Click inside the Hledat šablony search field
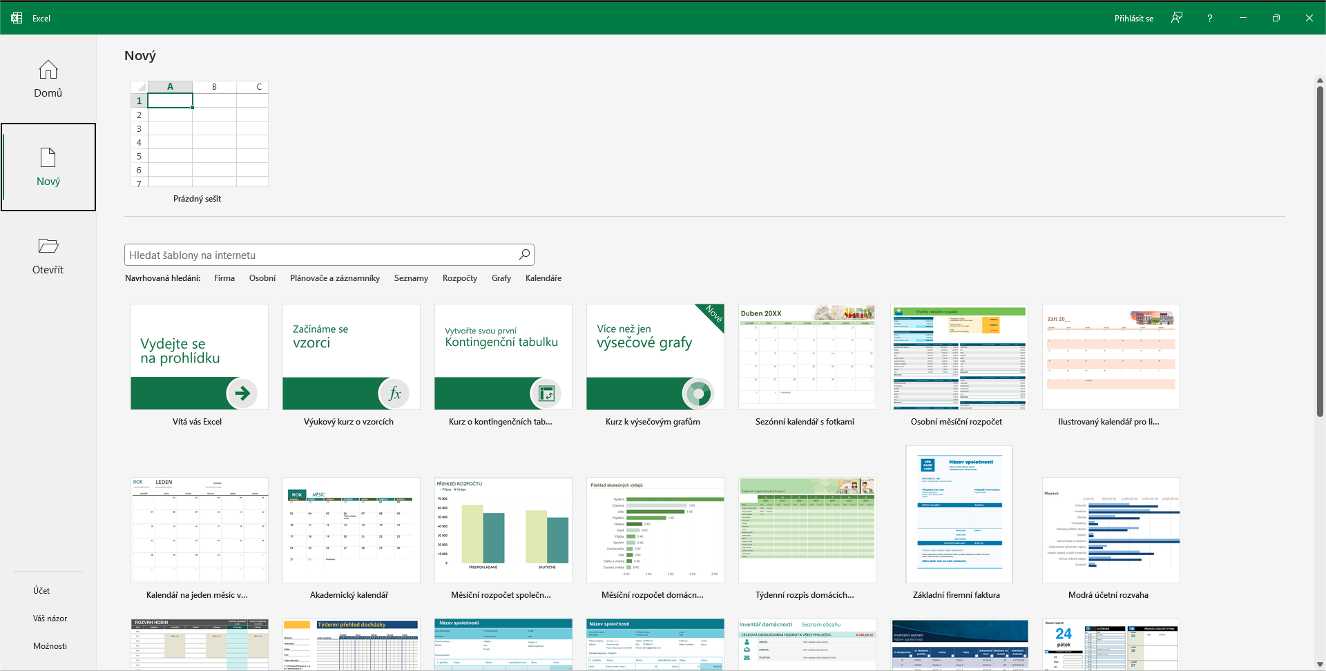Screen dimensions: 1326x671 tap(311, 254)
